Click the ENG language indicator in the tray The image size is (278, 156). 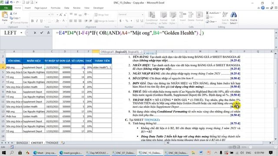coord(248,153)
